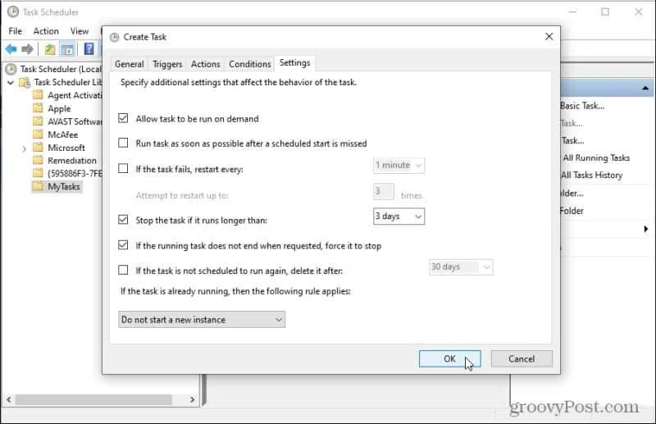
Task: Uncheck Allow task to be run on demand
Action: click(123, 118)
